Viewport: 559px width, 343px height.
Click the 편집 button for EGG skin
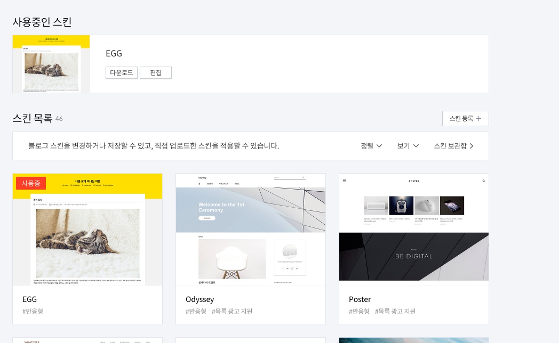coord(155,72)
